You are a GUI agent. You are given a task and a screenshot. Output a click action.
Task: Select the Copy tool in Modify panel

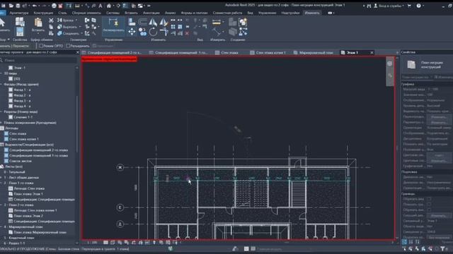pos(142,32)
